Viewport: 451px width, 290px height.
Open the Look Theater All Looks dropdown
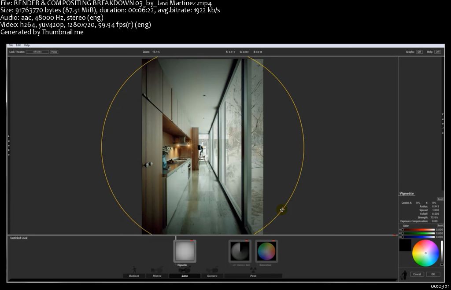point(37,52)
